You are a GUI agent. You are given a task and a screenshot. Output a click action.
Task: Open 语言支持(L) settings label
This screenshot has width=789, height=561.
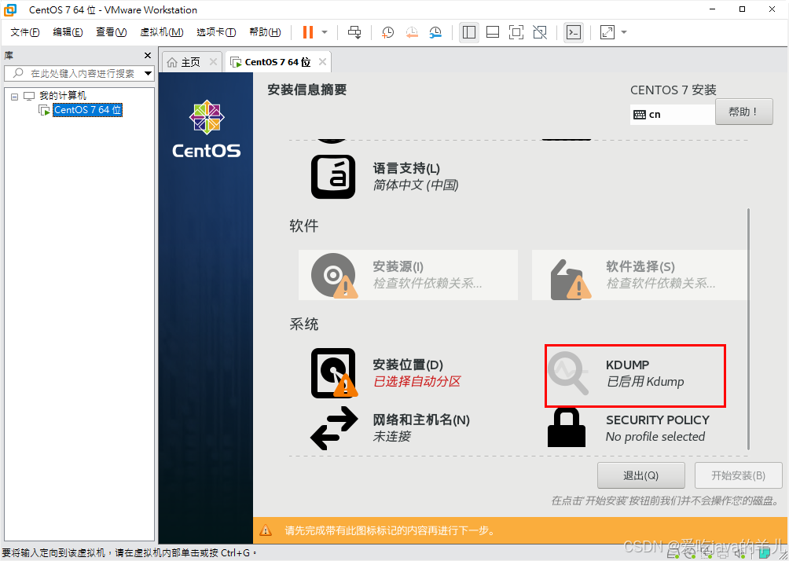(406, 168)
